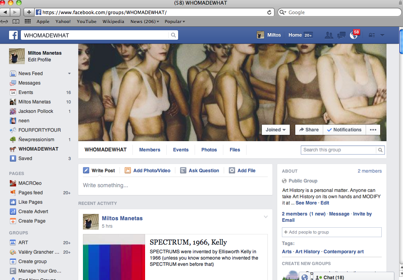The image size is (403, 280).
Task: Click the Add Photo/Video picture icon
Action: coord(128,170)
